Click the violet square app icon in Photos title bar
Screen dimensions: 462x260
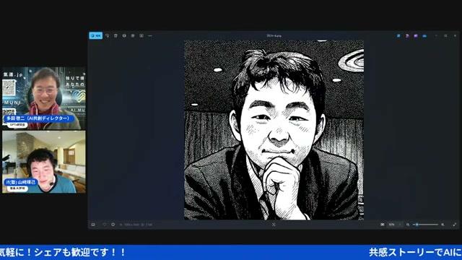[x=416, y=35]
